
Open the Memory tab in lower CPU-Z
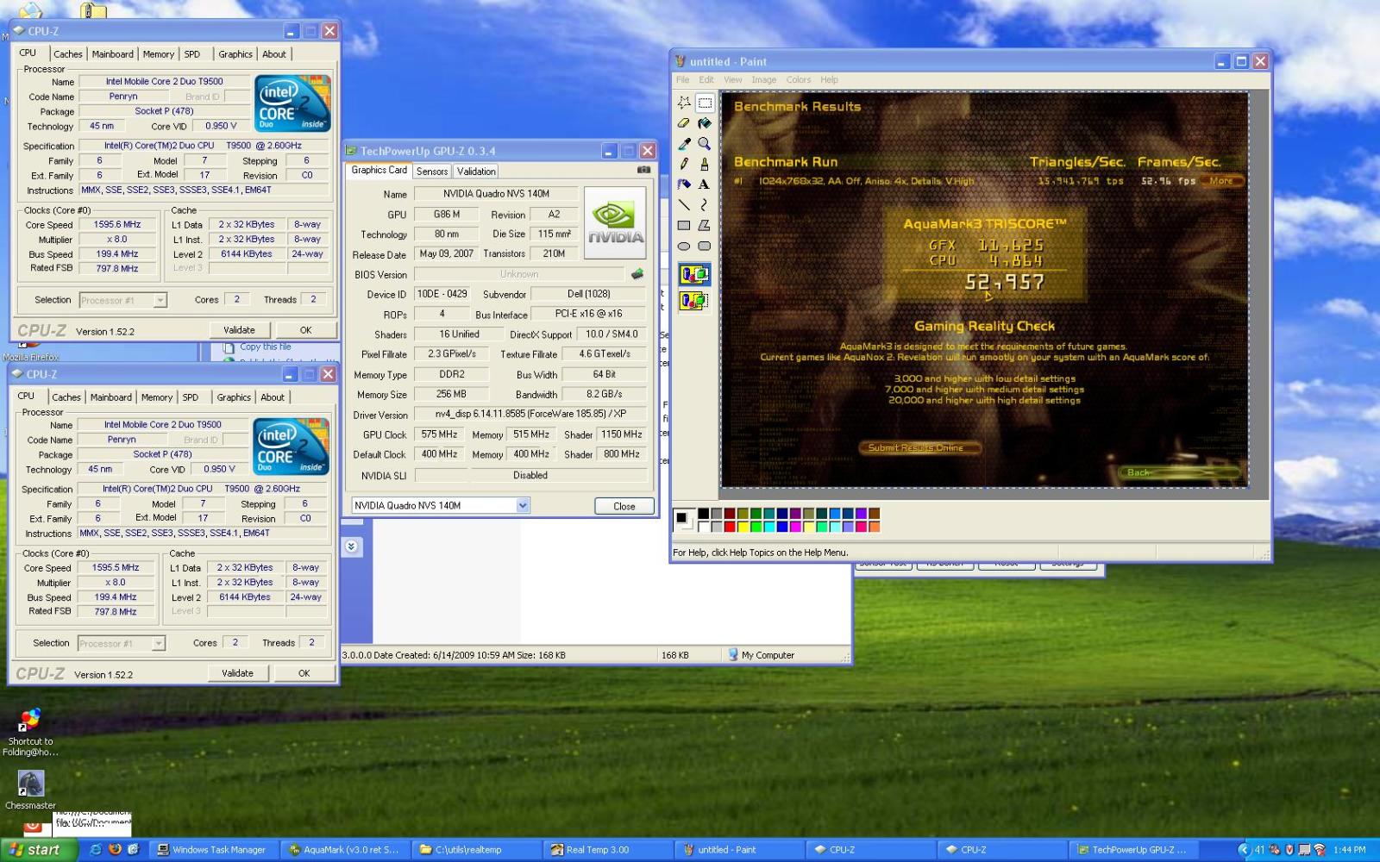click(x=157, y=397)
